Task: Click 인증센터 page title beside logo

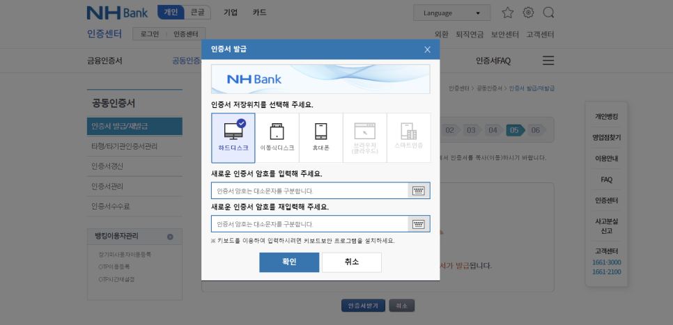Action: pos(105,34)
